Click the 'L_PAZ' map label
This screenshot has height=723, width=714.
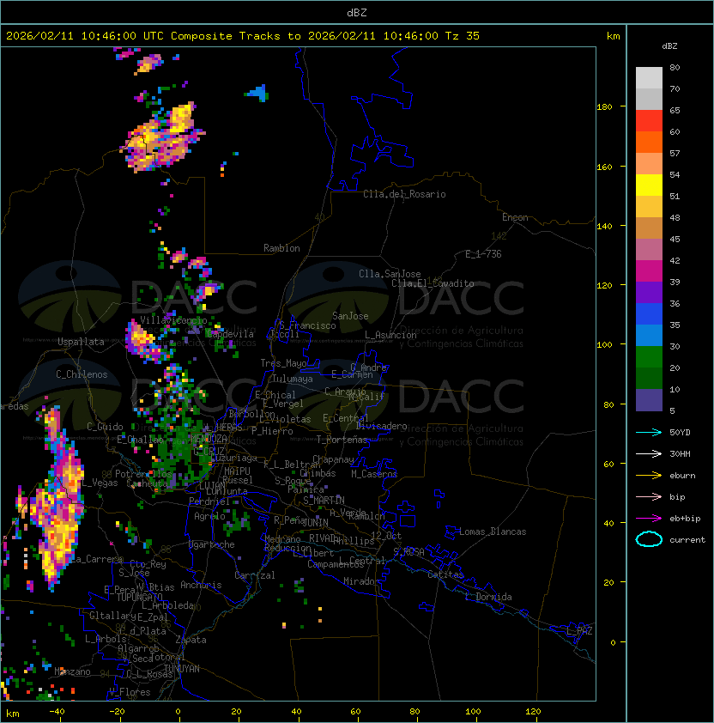click(579, 631)
